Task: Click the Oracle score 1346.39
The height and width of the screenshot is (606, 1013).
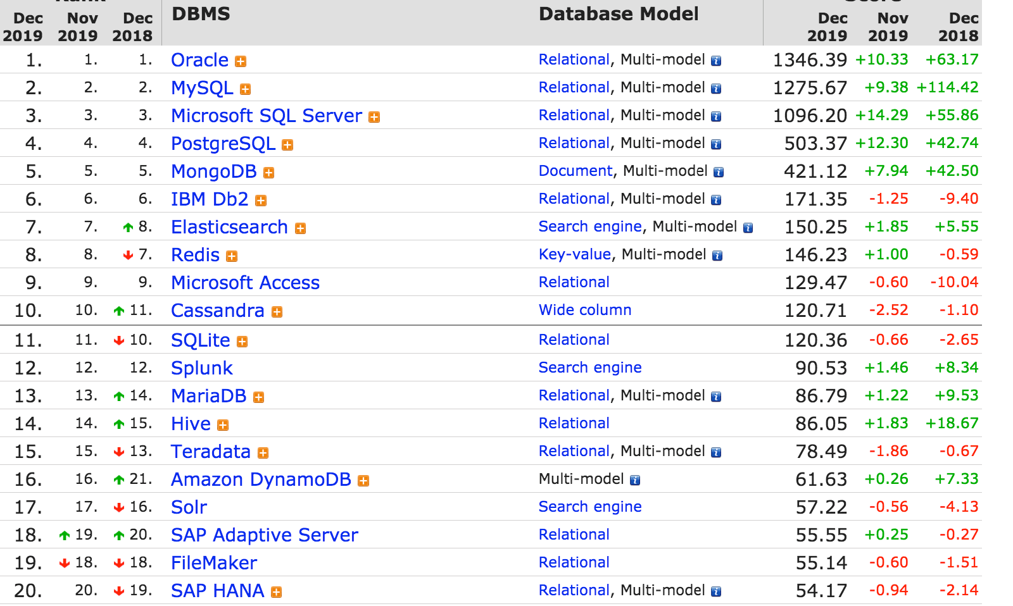Action: [x=810, y=60]
